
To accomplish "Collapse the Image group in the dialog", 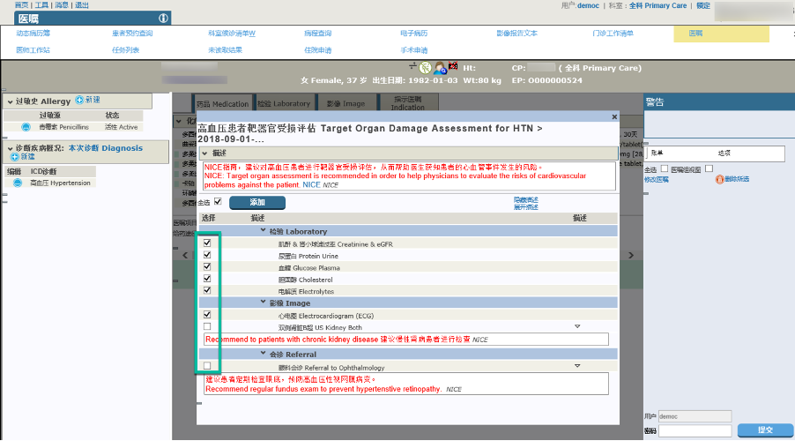I will (x=263, y=302).
